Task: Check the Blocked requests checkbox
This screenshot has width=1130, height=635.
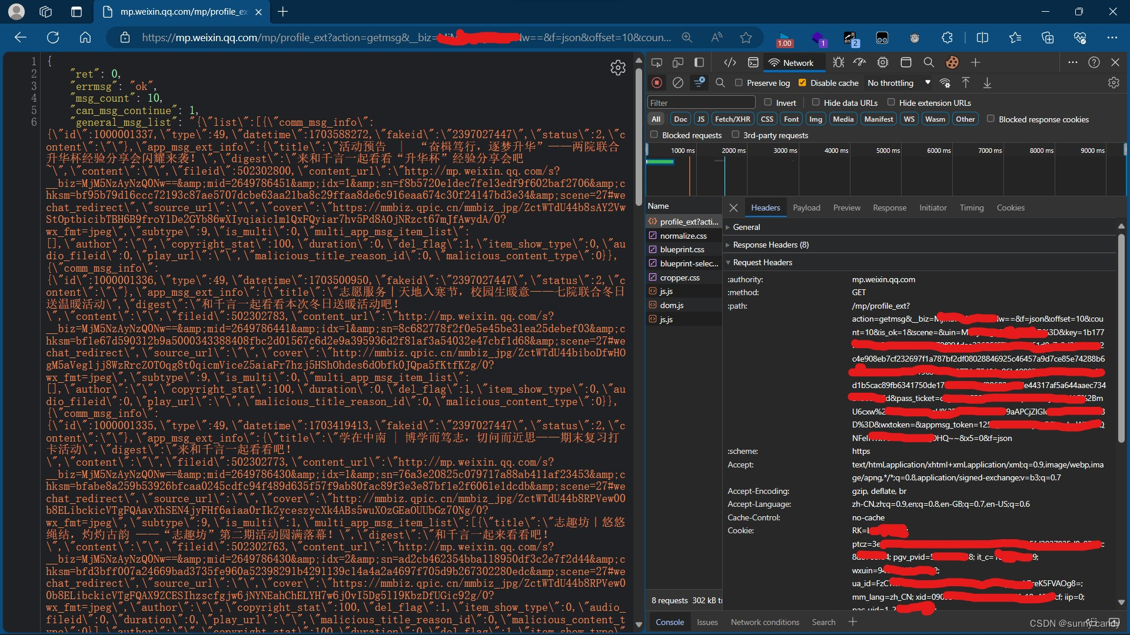Action: [x=654, y=135]
